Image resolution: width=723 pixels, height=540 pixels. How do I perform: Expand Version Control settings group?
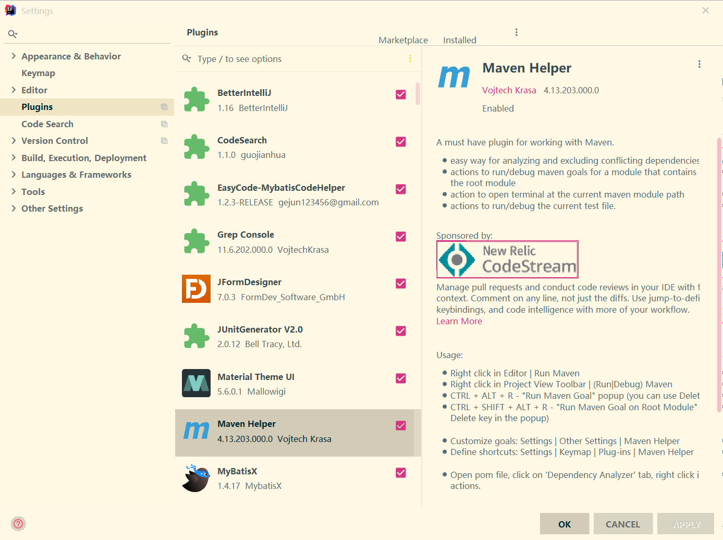pos(14,141)
